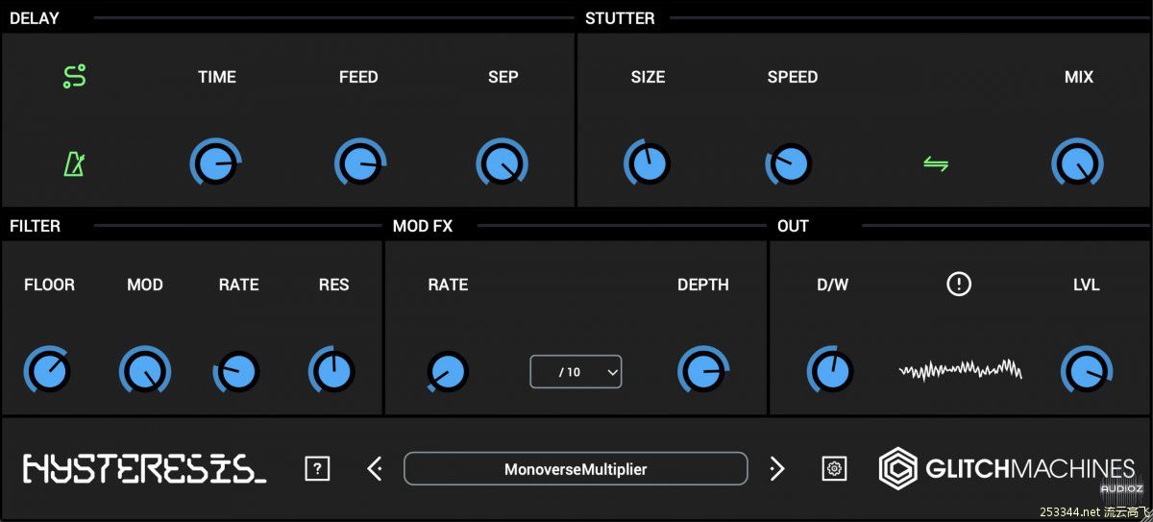Click the DEPTH label
The width and height of the screenshot is (1153, 522).
pos(703,285)
